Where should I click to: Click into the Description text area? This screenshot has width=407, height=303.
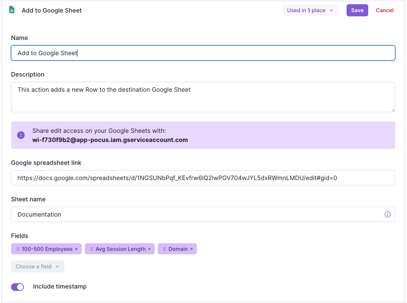pyautogui.click(x=203, y=97)
